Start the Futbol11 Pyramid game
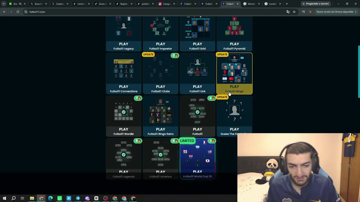360x202 pixels. point(234,34)
